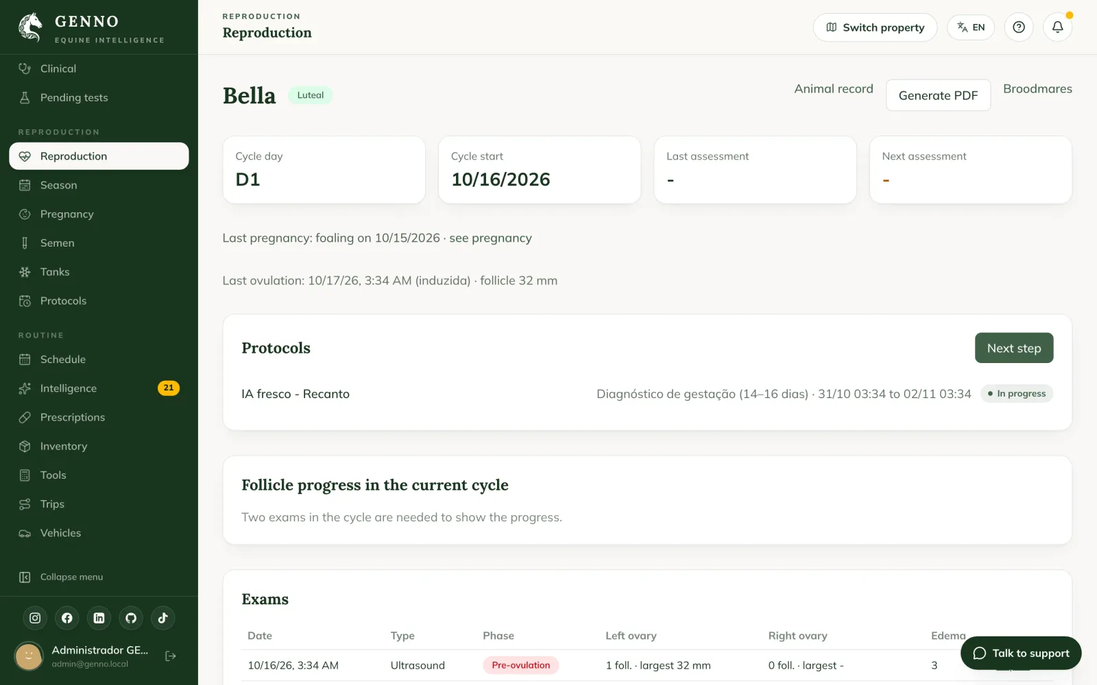Click the Administrador user avatar
1097x685 pixels.
(x=29, y=656)
